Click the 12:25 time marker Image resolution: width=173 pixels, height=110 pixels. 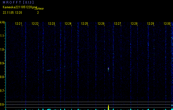coord(84,24)
